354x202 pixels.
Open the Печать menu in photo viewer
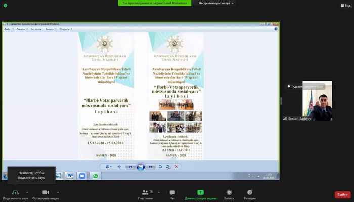pyautogui.click(x=21, y=29)
